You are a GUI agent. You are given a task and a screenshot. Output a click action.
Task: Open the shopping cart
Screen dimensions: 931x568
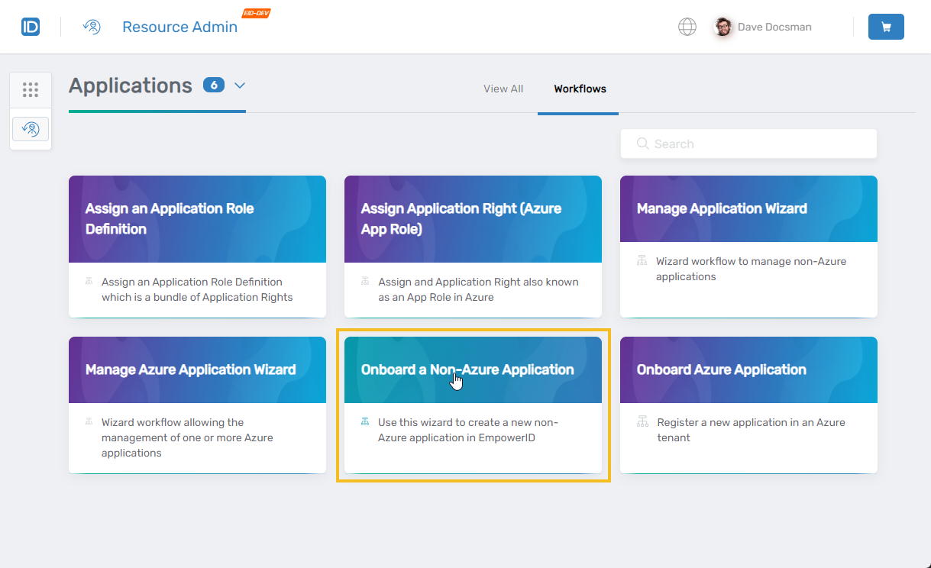(886, 26)
